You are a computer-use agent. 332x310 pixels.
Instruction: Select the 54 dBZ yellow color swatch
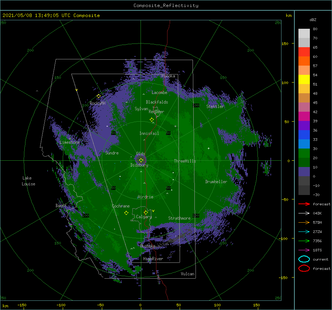pyautogui.click(x=304, y=79)
